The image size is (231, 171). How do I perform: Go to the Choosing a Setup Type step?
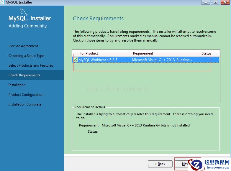(x=26, y=56)
